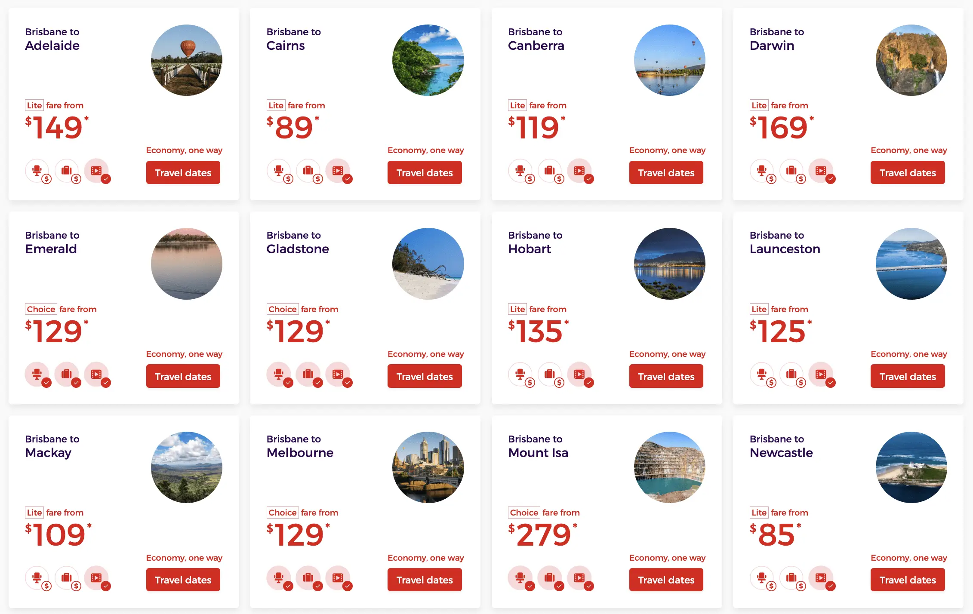Image resolution: width=973 pixels, height=614 pixels.
Task: Click the baggage icon on Mount Isa card
Action: [550, 578]
